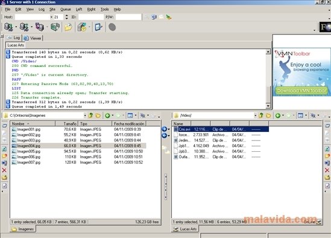Click the second server toolbar icon with the green arrows

pyautogui.click(x=24, y=27)
